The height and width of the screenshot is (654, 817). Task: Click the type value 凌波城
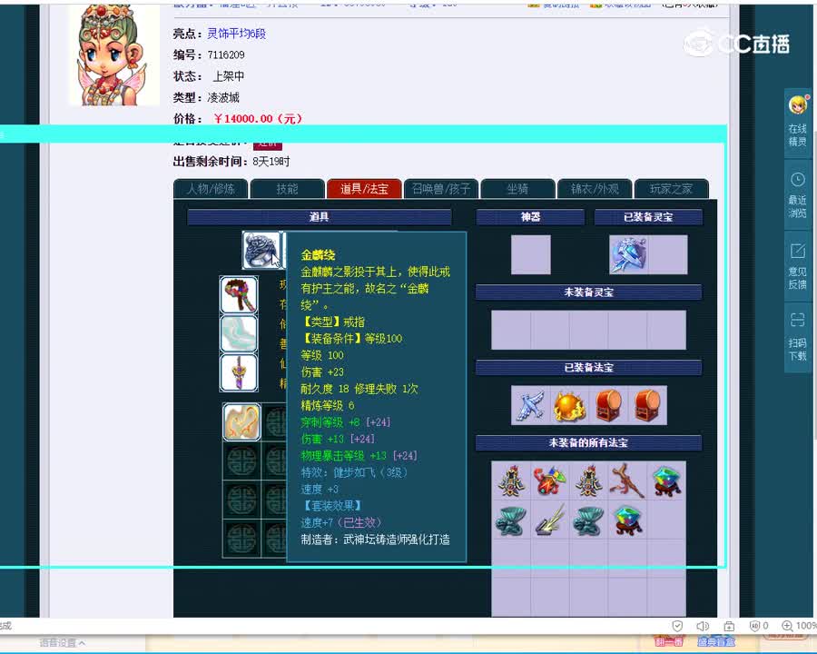[223, 97]
